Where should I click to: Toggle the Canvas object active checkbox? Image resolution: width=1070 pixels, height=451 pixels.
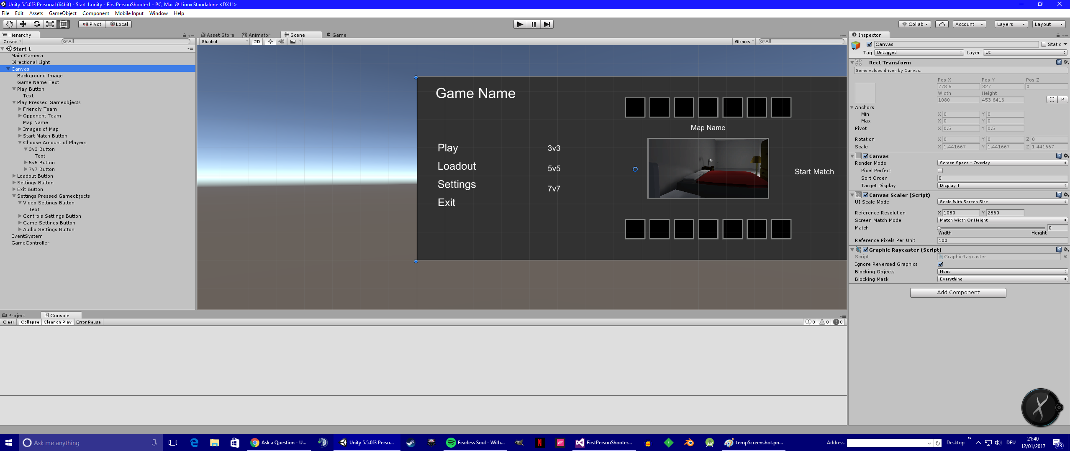(x=869, y=44)
